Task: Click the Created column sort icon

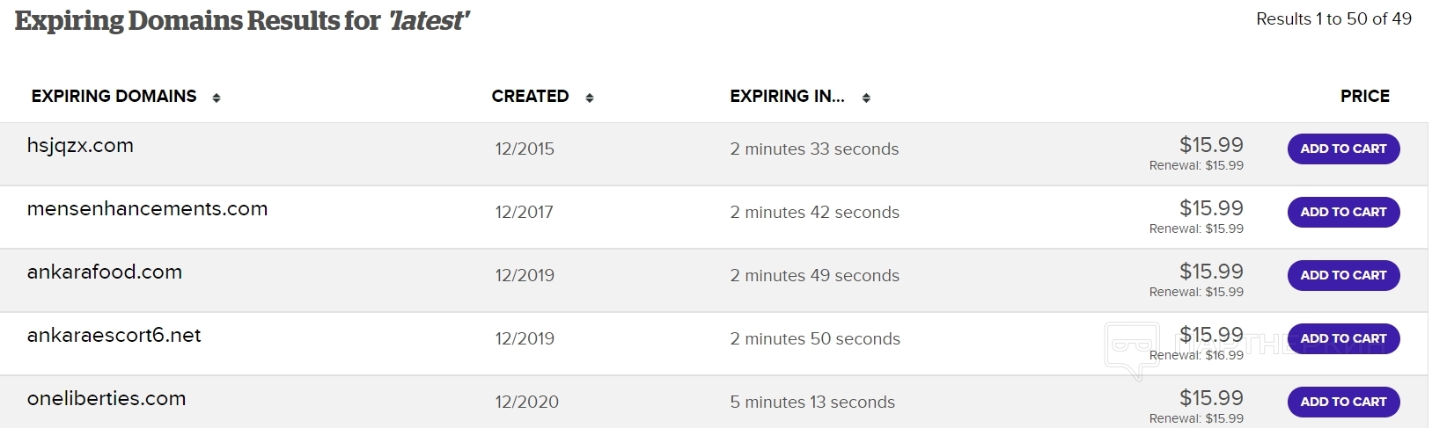Action: click(590, 98)
